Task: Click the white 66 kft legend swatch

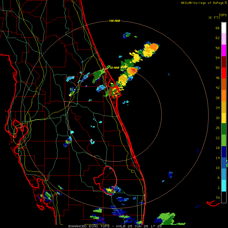Action: point(224,28)
